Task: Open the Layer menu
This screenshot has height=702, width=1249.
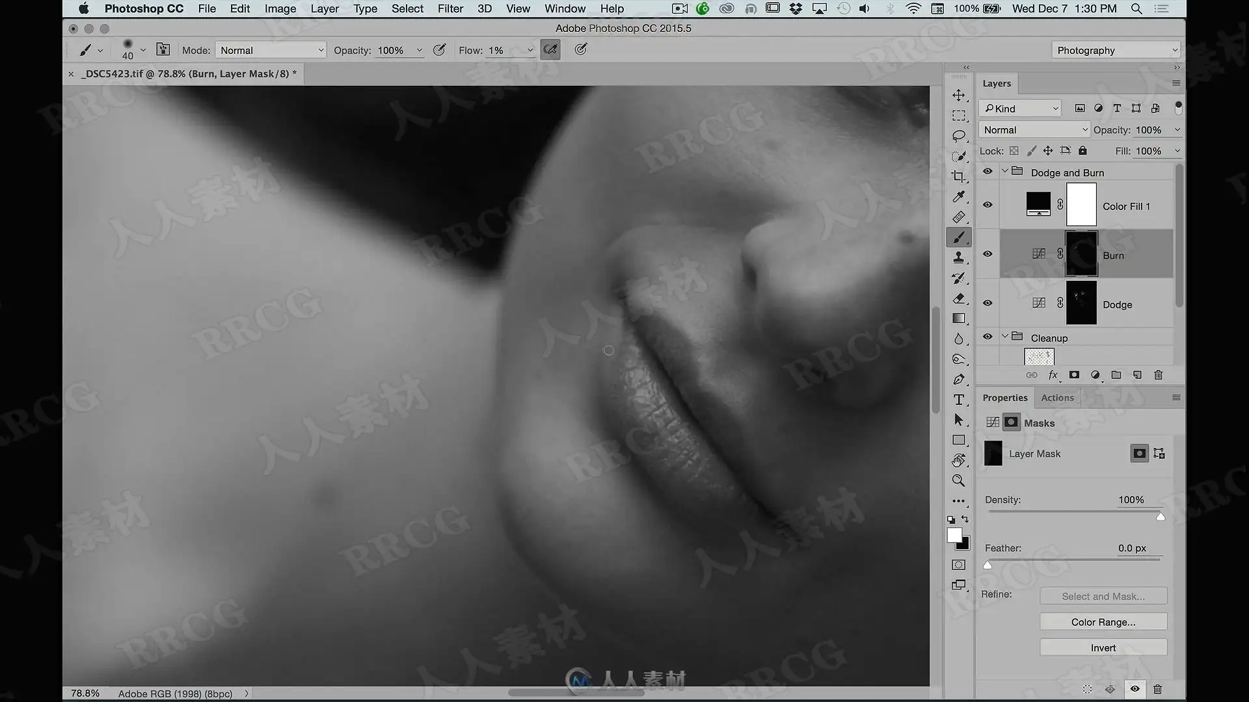Action: coord(325,8)
